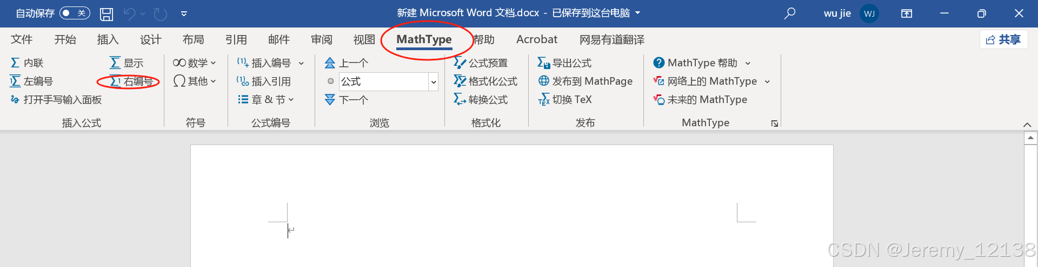Viewport: 1038px width, 267px height.
Task: Insert a right-numbered equation 右编号
Action: point(131,81)
